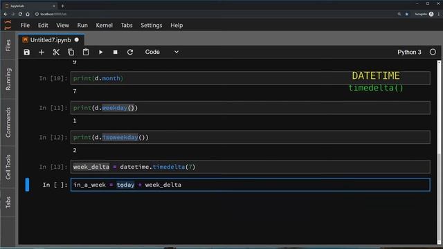Open the Edit menu
The image size is (443, 249).
43,26
